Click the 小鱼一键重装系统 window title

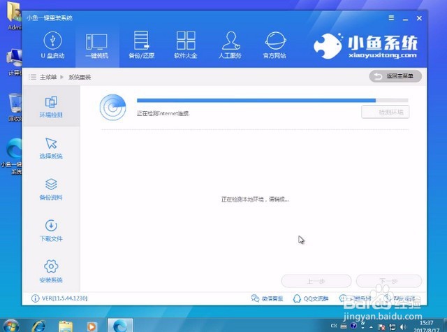tap(50, 18)
